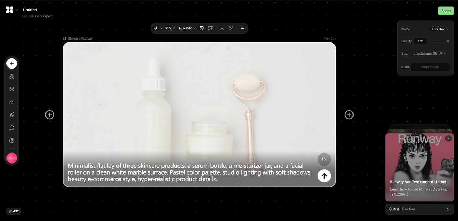This screenshot has height=221, width=458.
Task: Click the magic edit pencil icon
Action: click(x=231, y=28)
